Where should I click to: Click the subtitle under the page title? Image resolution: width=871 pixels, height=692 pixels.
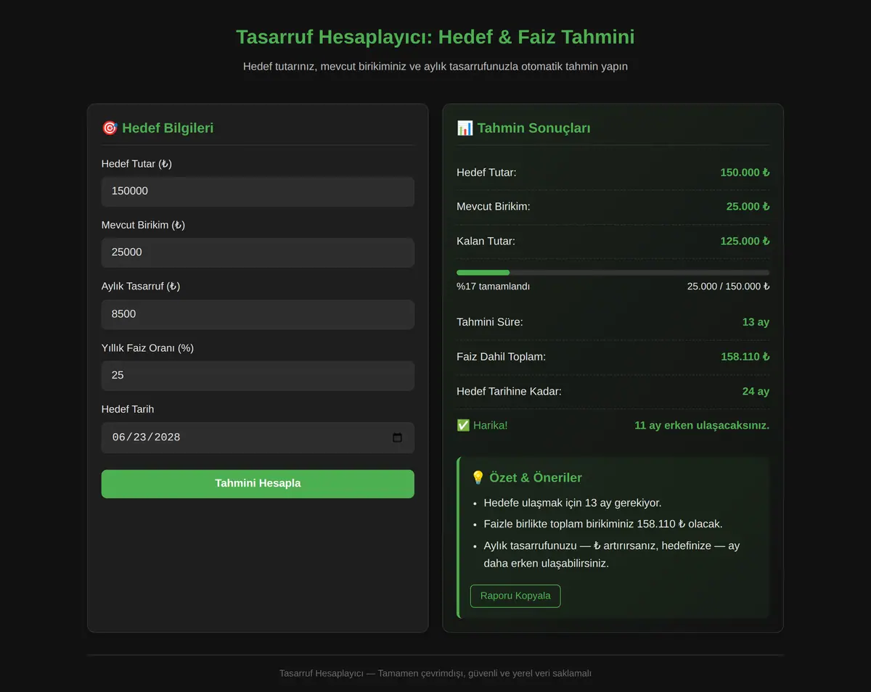click(435, 67)
